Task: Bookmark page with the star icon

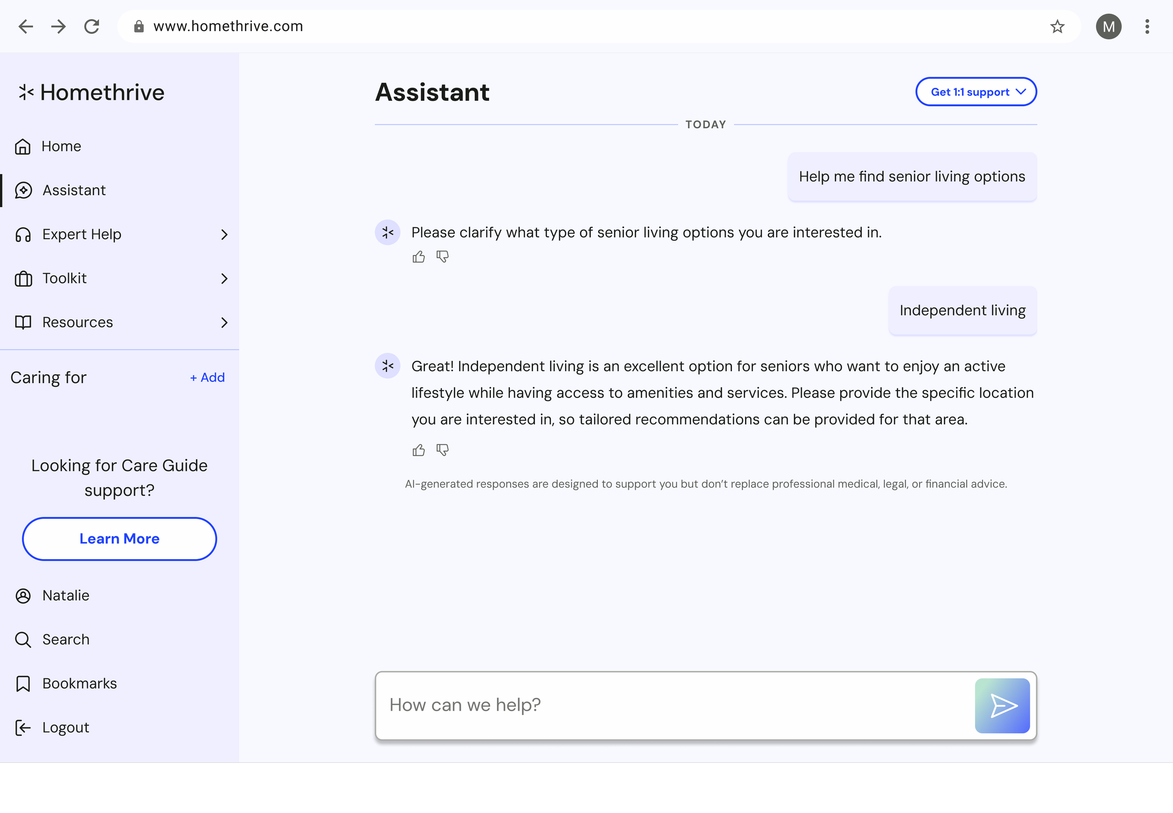Action: click(x=1058, y=26)
